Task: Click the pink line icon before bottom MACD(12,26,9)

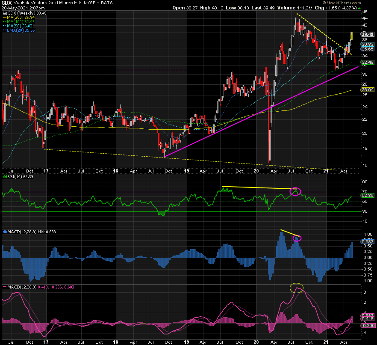Action: coord(5,287)
